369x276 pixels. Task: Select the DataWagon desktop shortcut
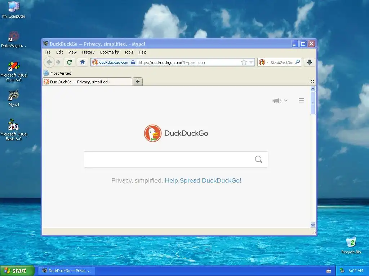14,39
